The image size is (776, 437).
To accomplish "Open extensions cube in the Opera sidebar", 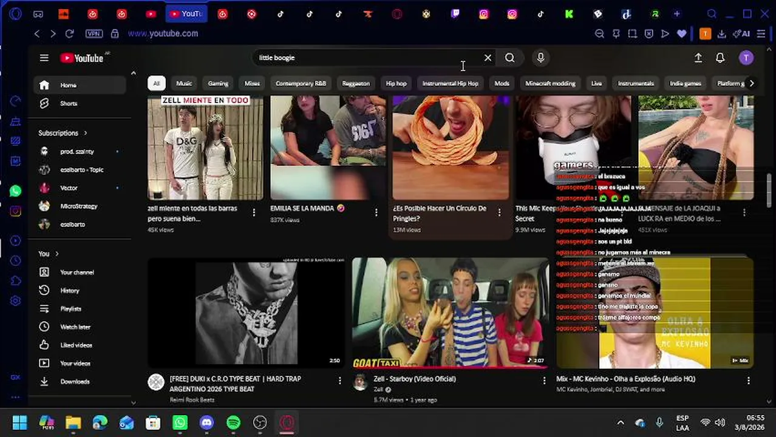I will pyautogui.click(x=16, y=281).
